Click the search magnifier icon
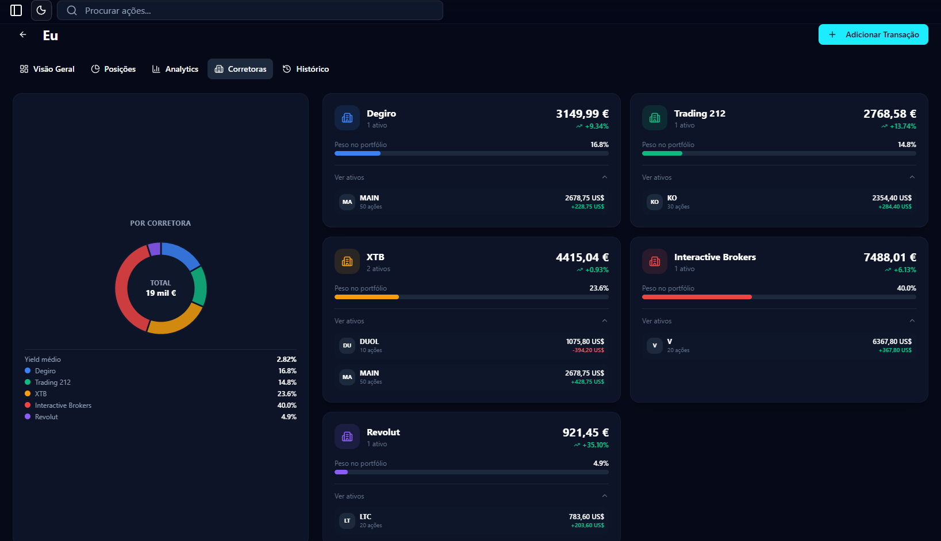Screen dimensions: 941x541 [72, 10]
